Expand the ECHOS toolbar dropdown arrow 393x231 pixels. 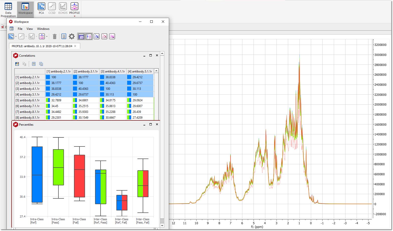(x=36, y=37)
